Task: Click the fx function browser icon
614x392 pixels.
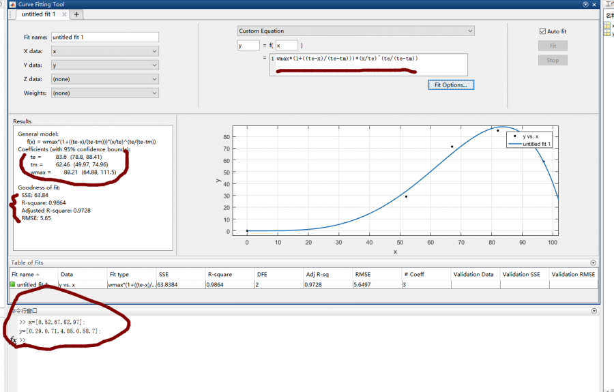Action: pyautogui.click(x=14, y=340)
